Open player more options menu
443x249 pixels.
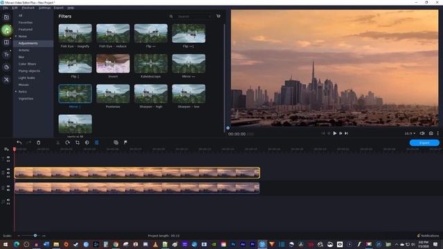438,133
